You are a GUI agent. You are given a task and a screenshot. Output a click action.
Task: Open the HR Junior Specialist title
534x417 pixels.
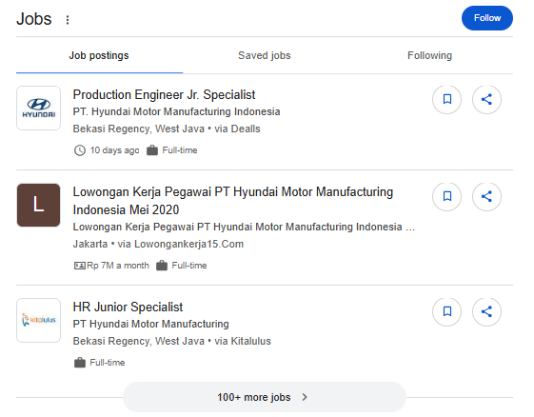point(128,307)
